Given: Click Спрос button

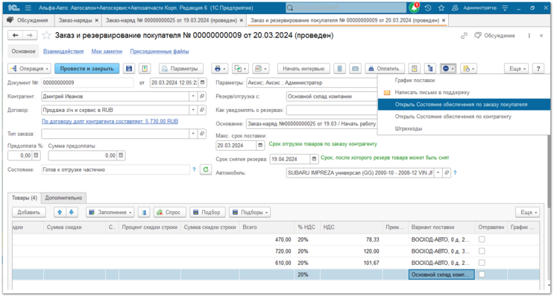Looking at the screenshot, I should click(x=169, y=212).
